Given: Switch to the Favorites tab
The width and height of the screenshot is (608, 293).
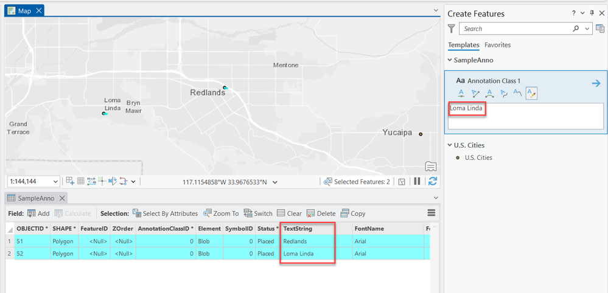Looking at the screenshot, I should point(497,45).
